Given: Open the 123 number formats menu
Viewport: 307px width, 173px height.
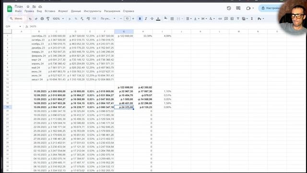Looking at the screenshot, I should click(94, 19).
